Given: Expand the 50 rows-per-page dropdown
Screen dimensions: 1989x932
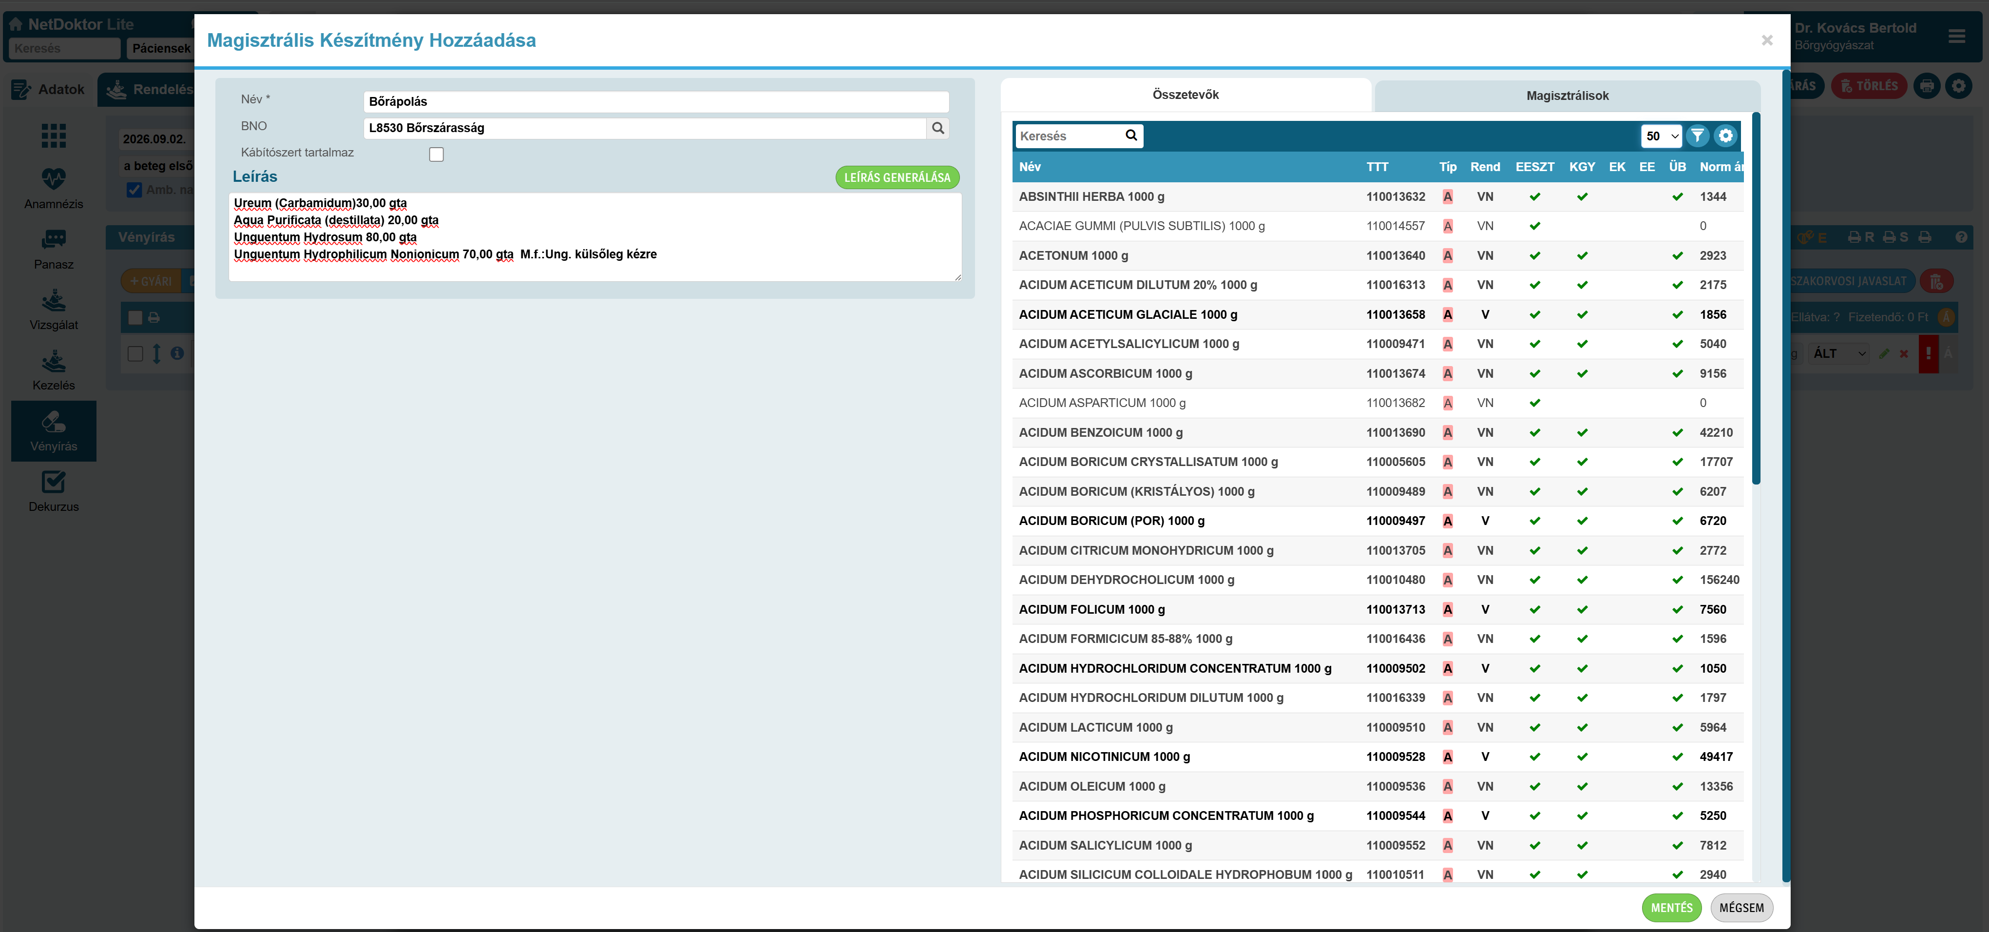Looking at the screenshot, I should 1661,136.
